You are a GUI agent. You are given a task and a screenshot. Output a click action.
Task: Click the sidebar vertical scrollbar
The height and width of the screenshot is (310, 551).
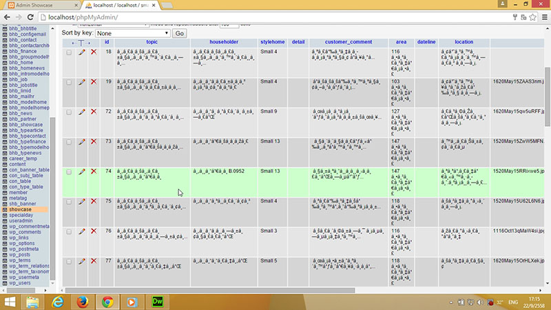(53, 197)
